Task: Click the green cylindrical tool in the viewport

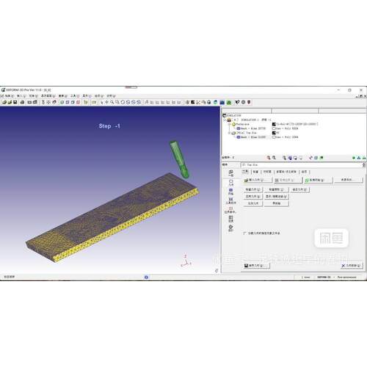Action: point(179,159)
